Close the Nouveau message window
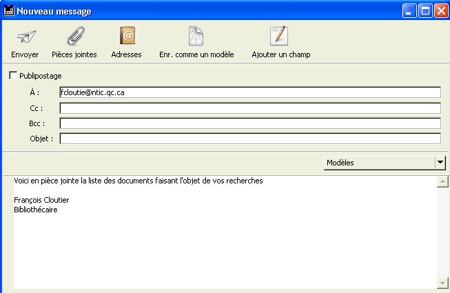This screenshot has height=293, width=450. [440, 11]
